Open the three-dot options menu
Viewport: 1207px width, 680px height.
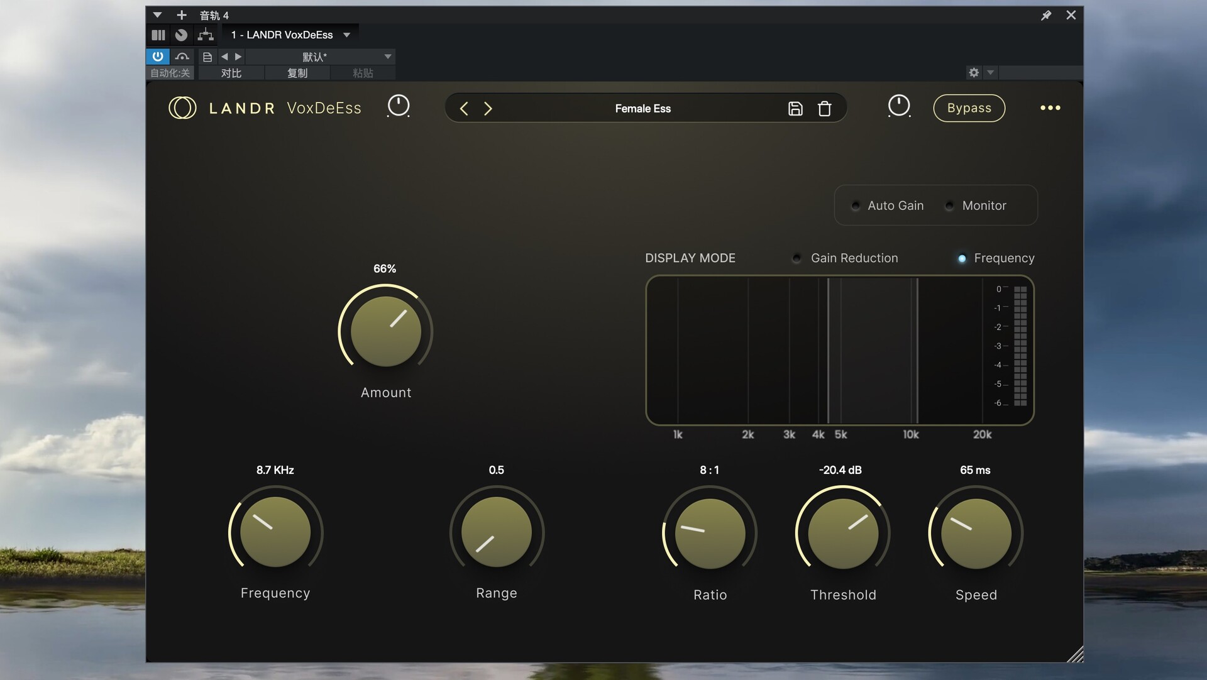pos(1050,108)
